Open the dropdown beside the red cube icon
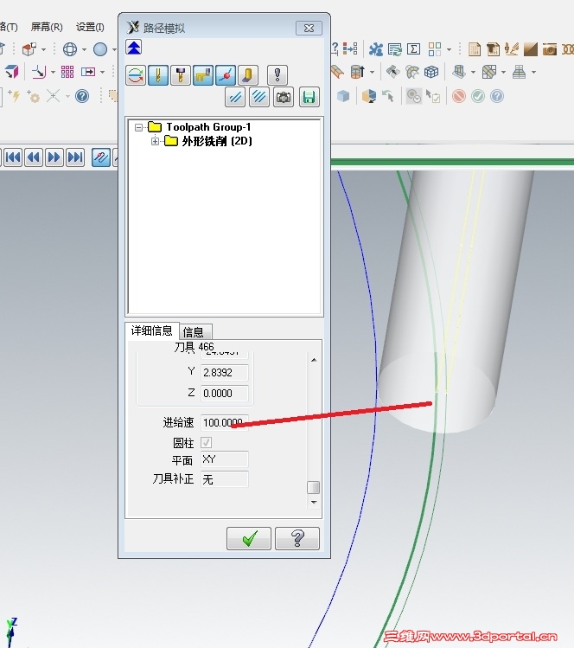The image size is (574, 648). coord(43,49)
